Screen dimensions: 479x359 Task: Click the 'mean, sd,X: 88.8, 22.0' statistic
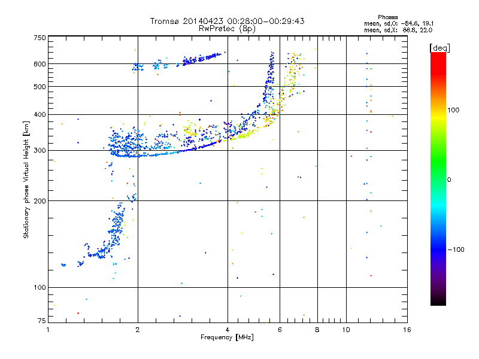[x=398, y=30]
